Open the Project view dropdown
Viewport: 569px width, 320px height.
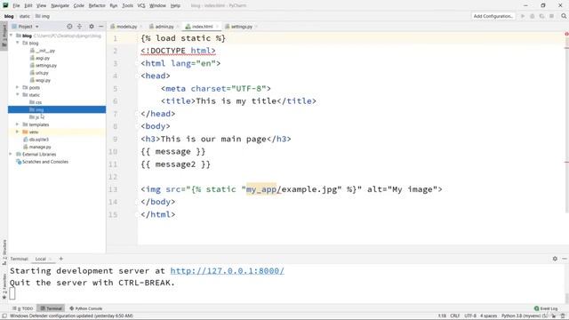coord(26,27)
